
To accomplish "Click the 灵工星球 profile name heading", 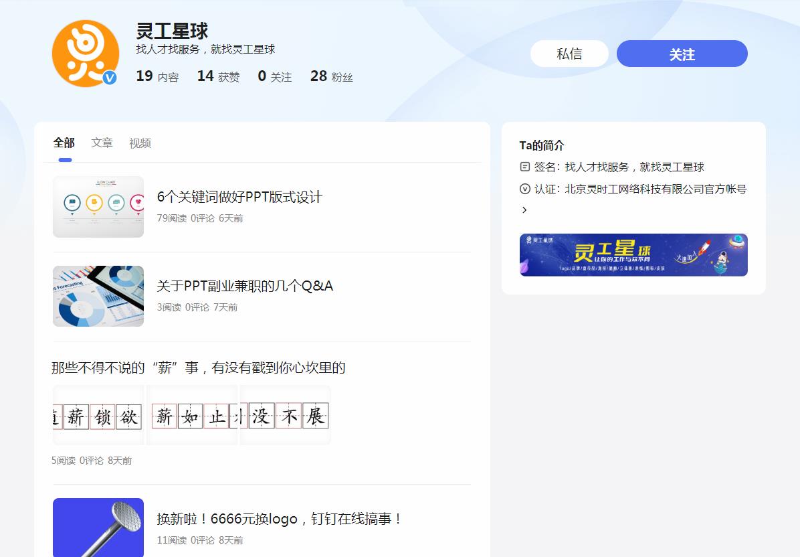I will 172,31.
